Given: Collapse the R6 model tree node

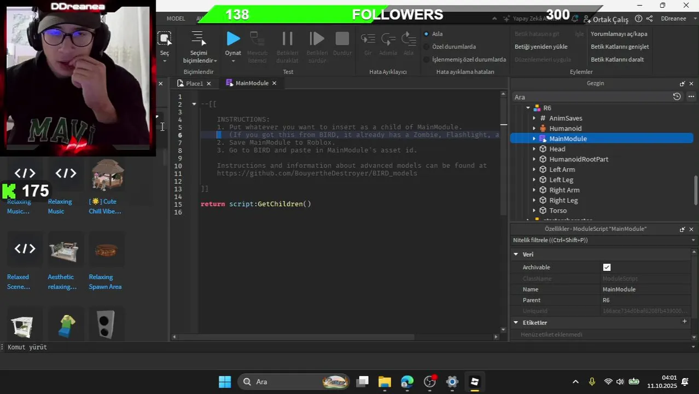Looking at the screenshot, I should coord(528,108).
